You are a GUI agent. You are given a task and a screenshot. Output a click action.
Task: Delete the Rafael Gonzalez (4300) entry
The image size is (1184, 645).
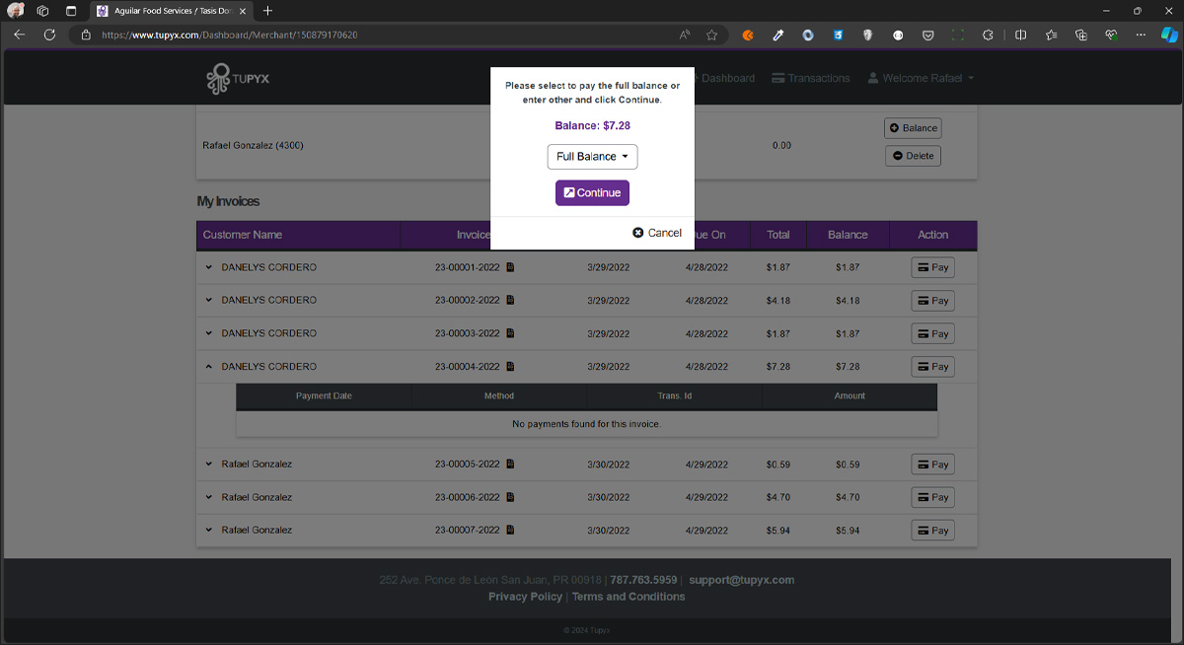click(913, 156)
